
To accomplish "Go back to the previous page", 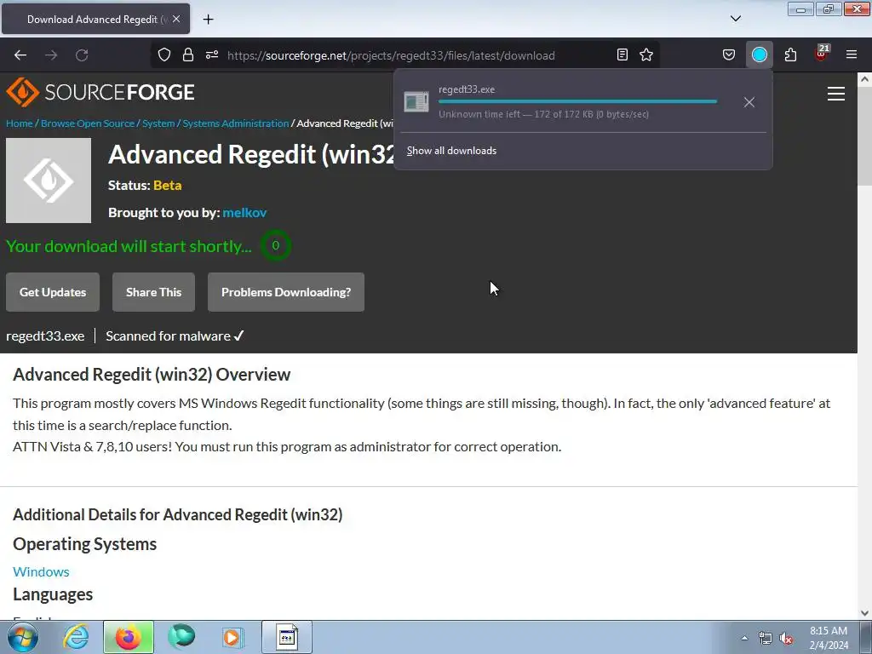I will click(20, 55).
